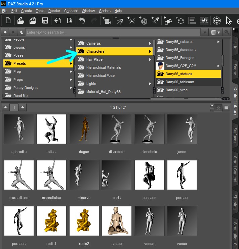Select the Node Selection arrow tool
The height and width of the screenshot is (249, 239).
229,21
